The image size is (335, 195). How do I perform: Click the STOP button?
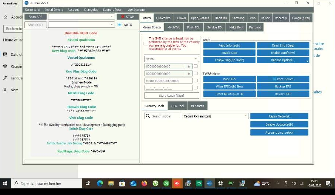128,17
